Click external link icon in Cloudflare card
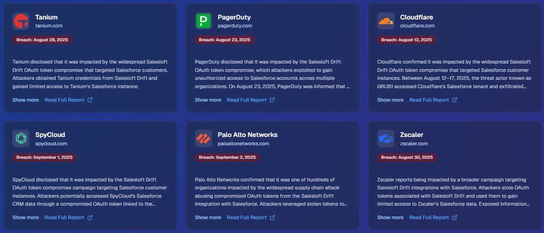Viewport: 544px width, 233px height. coord(455,100)
